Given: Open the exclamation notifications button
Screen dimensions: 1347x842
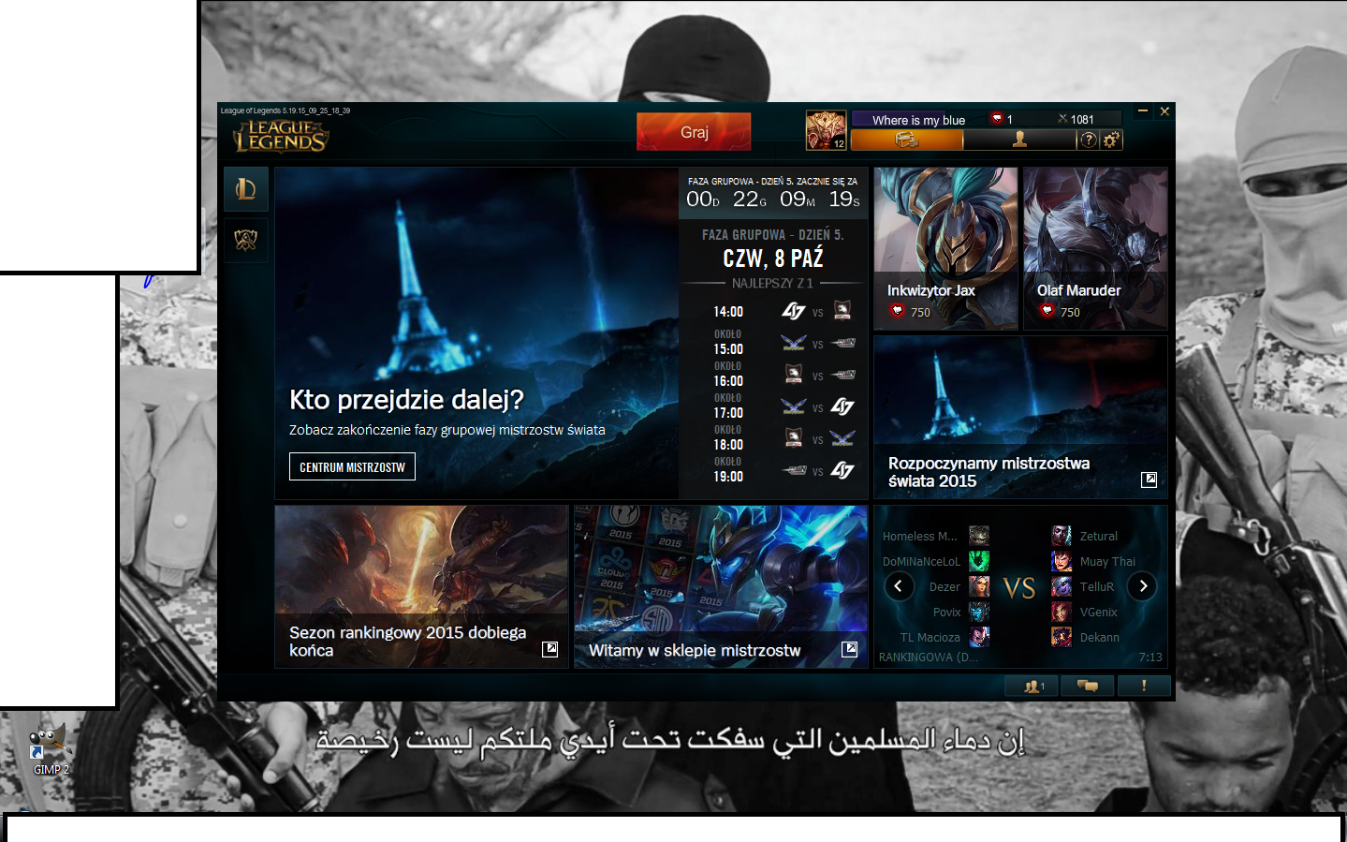Looking at the screenshot, I should [x=1144, y=686].
